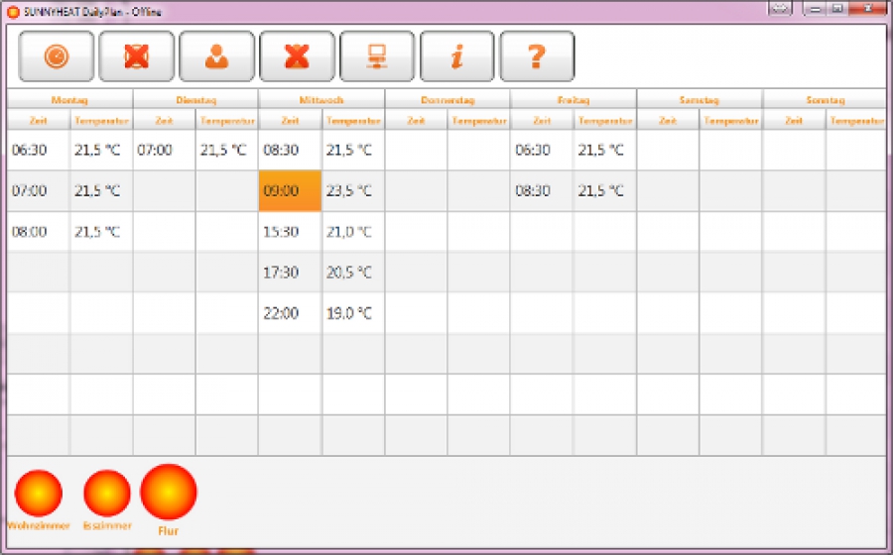The height and width of the screenshot is (555, 893).
Task: Open the info toolbar button
Action: [x=456, y=56]
